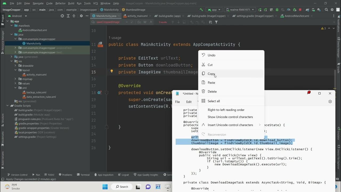The image size is (341, 192).
Task: Click the Select Opened File target icon
Action: [62, 16]
